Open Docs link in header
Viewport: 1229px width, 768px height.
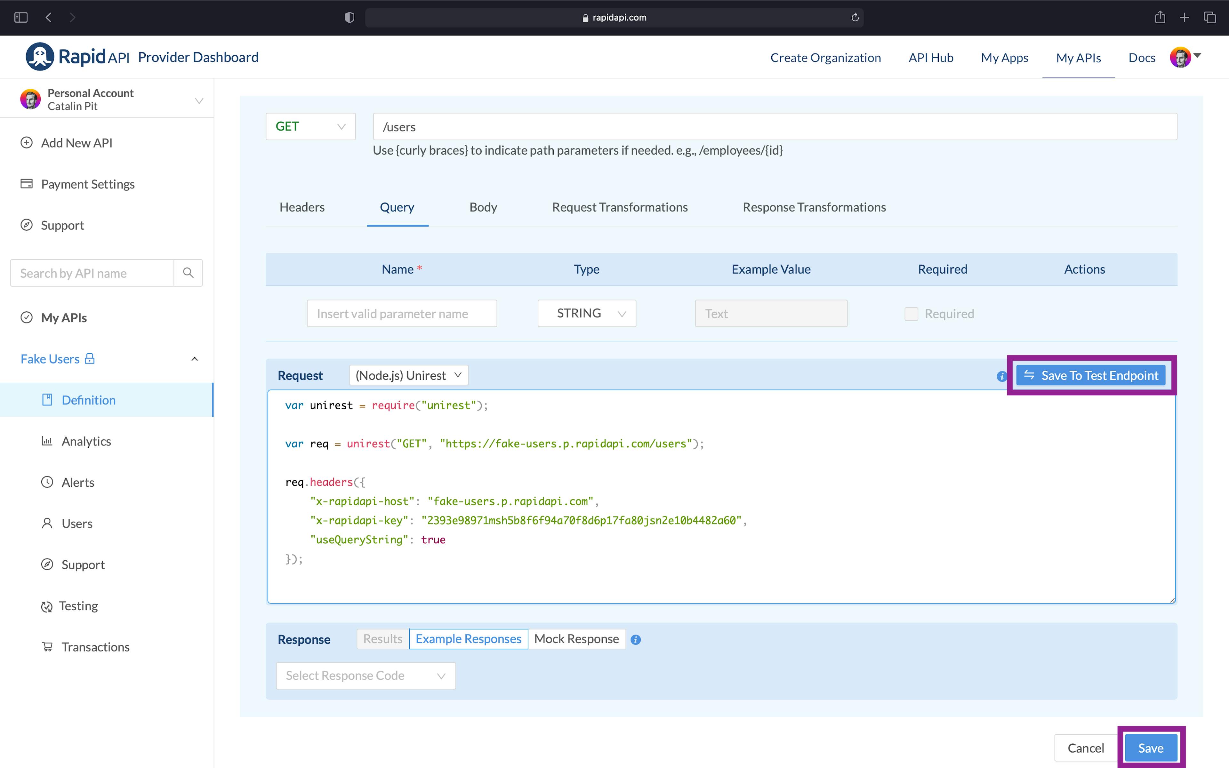click(x=1142, y=57)
